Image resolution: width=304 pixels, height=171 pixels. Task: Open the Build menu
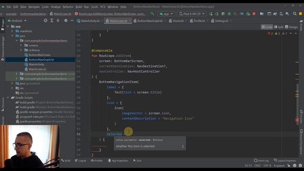[x=78, y=7]
